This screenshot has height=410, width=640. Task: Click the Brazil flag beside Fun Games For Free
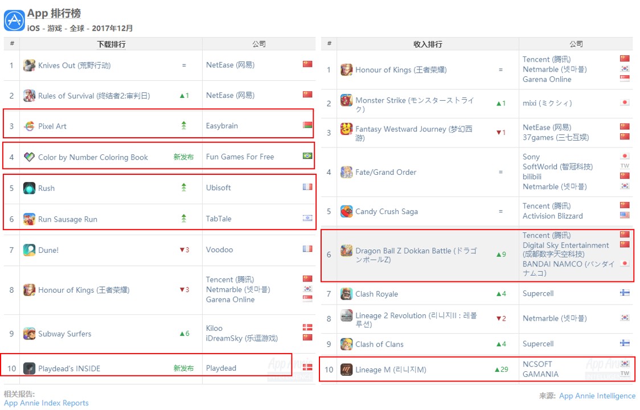coord(307,156)
